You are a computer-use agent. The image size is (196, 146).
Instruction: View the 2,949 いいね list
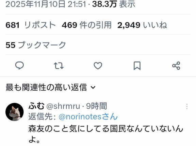142,25
